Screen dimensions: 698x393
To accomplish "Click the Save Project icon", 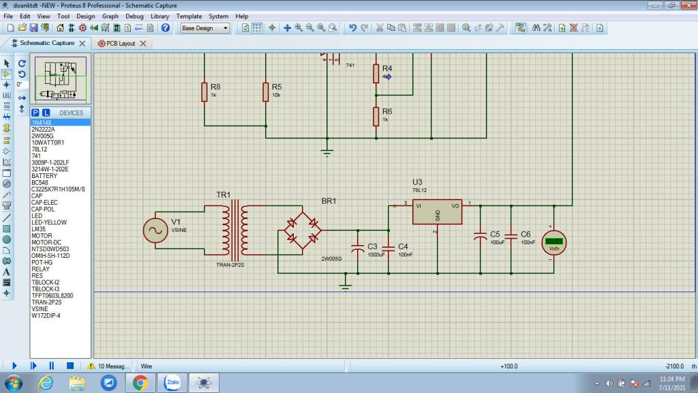I will 33,28.
